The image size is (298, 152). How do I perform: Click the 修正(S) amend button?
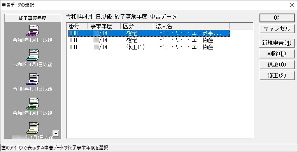pos(277,75)
